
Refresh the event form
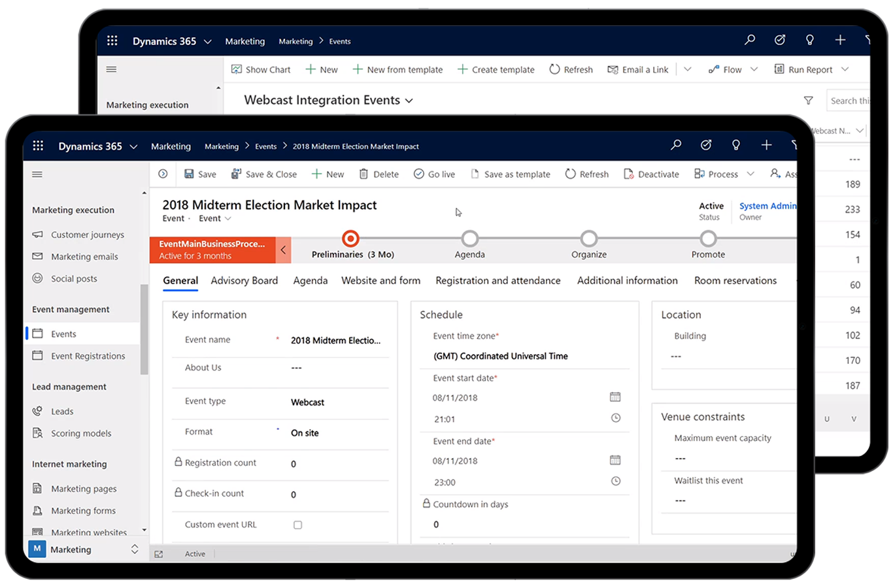[586, 174]
